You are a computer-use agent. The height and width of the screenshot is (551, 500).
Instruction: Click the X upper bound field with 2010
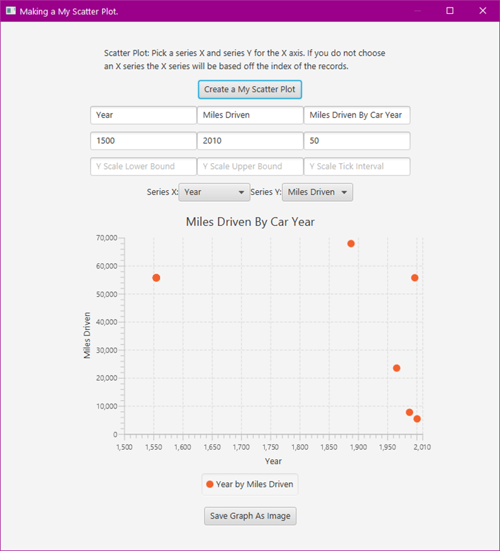pos(250,141)
